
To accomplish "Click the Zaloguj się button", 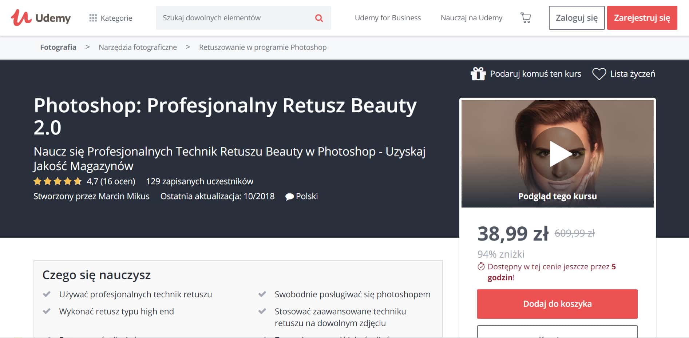I will tap(577, 18).
